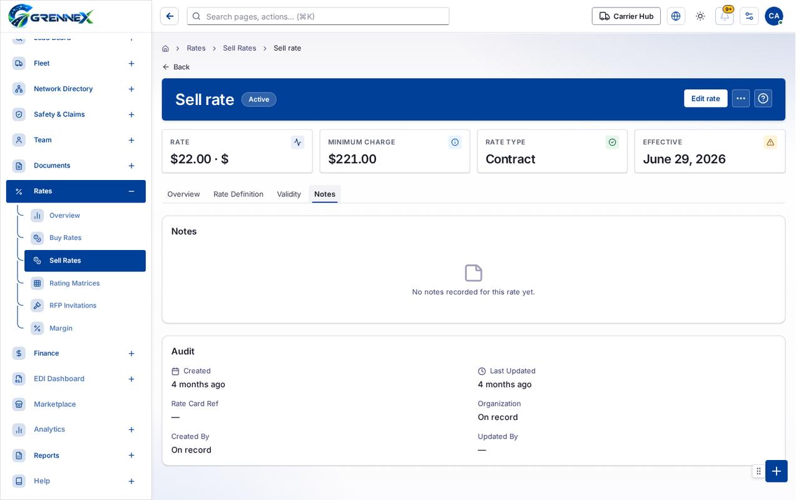Open the Rates breadcrumb link
This screenshot has width=801, height=500.
(x=196, y=48)
